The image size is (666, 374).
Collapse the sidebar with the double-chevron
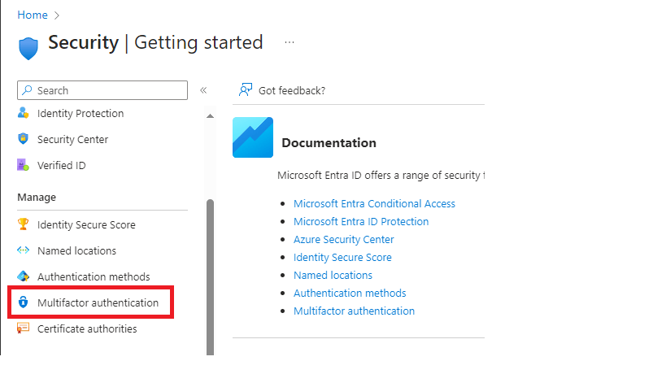(x=203, y=90)
